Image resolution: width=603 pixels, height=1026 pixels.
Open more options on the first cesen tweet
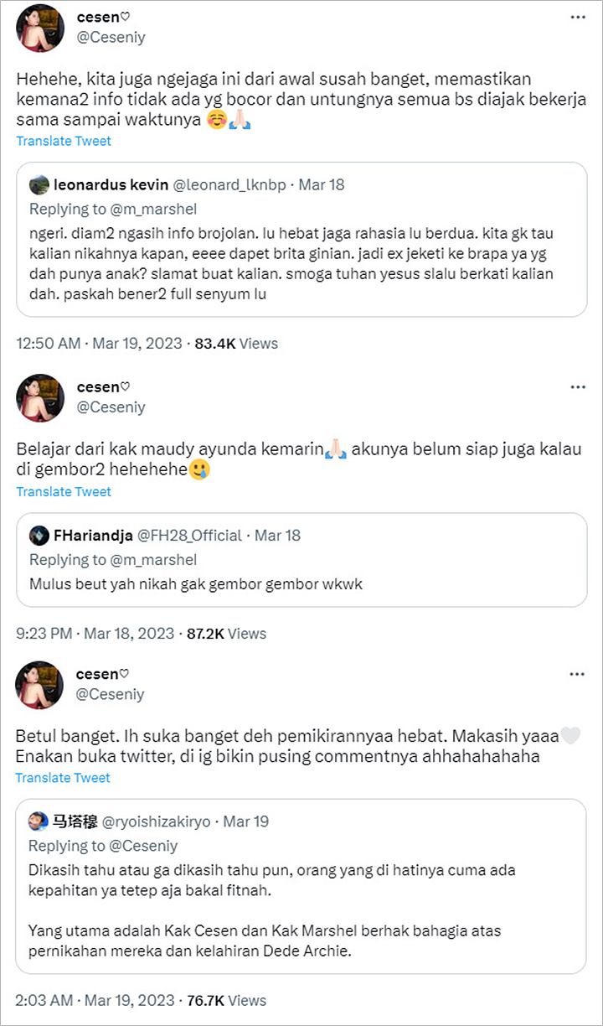tap(577, 18)
